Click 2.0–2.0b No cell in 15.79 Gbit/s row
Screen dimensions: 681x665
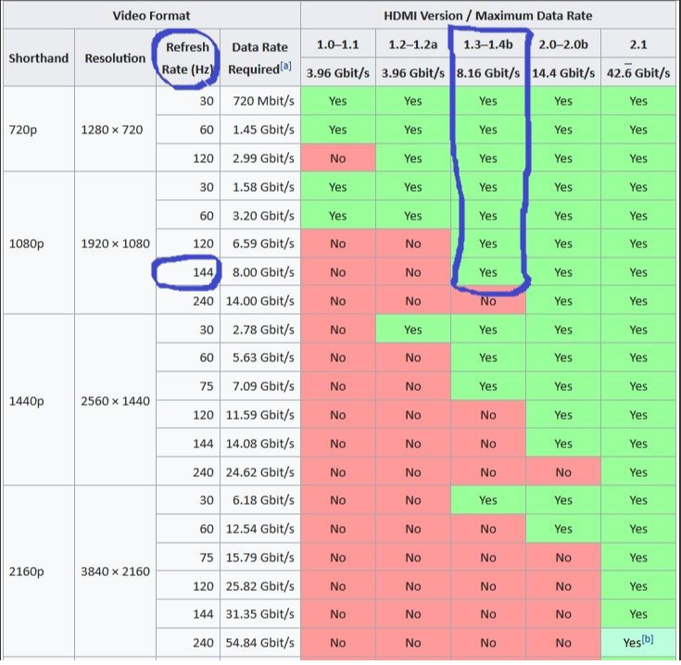563,558
